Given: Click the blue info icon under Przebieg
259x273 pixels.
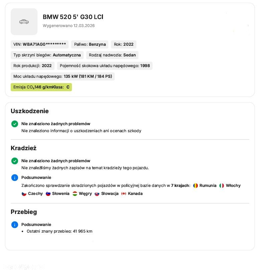Looking at the screenshot, I should tap(15, 225).
